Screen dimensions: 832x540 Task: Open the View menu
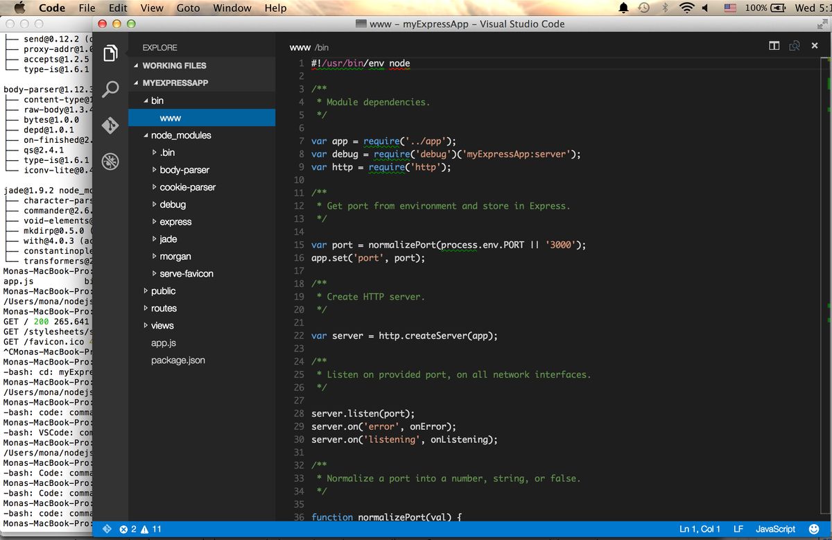pos(152,8)
